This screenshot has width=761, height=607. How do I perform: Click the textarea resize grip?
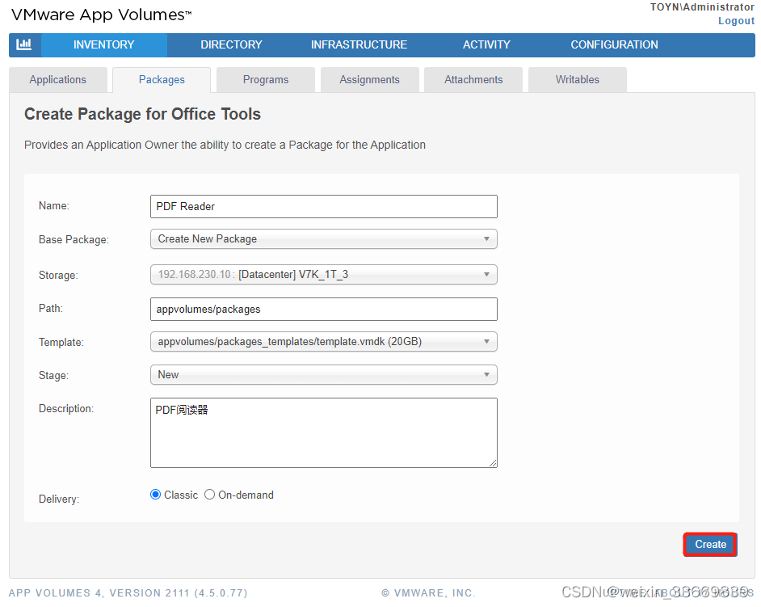(x=493, y=464)
